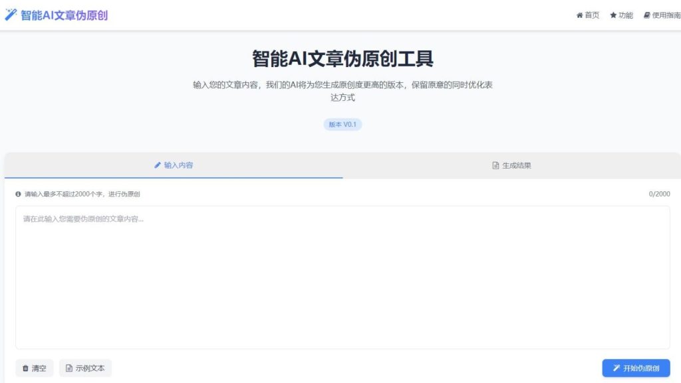This screenshot has height=383, width=681.
Task: Click the info icon beside the 2000字 hint
Action: (x=19, y=194)
